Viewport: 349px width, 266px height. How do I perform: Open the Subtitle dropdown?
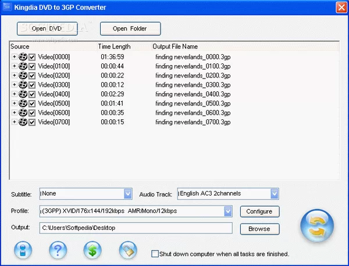click(x=128, y=194)
